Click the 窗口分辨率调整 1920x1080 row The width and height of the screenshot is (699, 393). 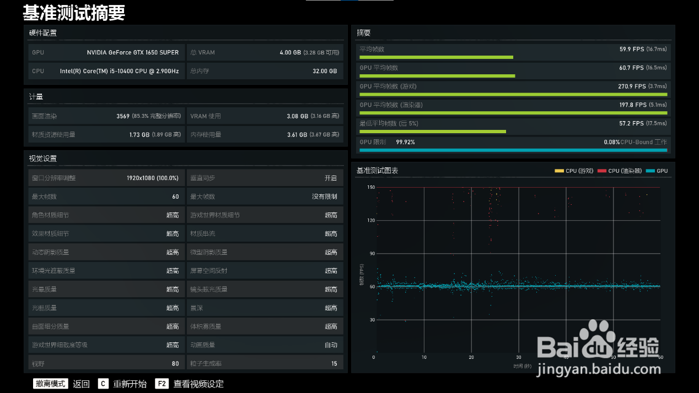(105, 178)
